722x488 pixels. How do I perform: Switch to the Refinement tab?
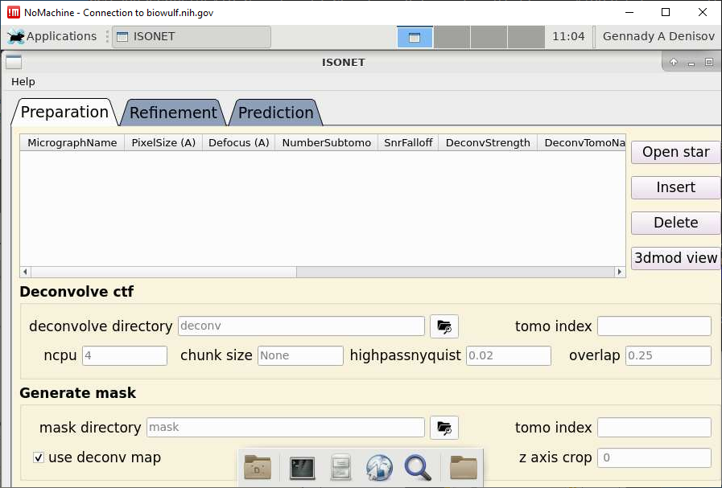[x=173, y=113]
